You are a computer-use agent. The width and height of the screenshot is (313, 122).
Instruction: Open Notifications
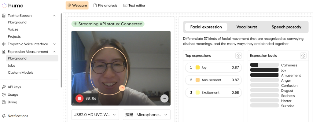coord(18,116)
